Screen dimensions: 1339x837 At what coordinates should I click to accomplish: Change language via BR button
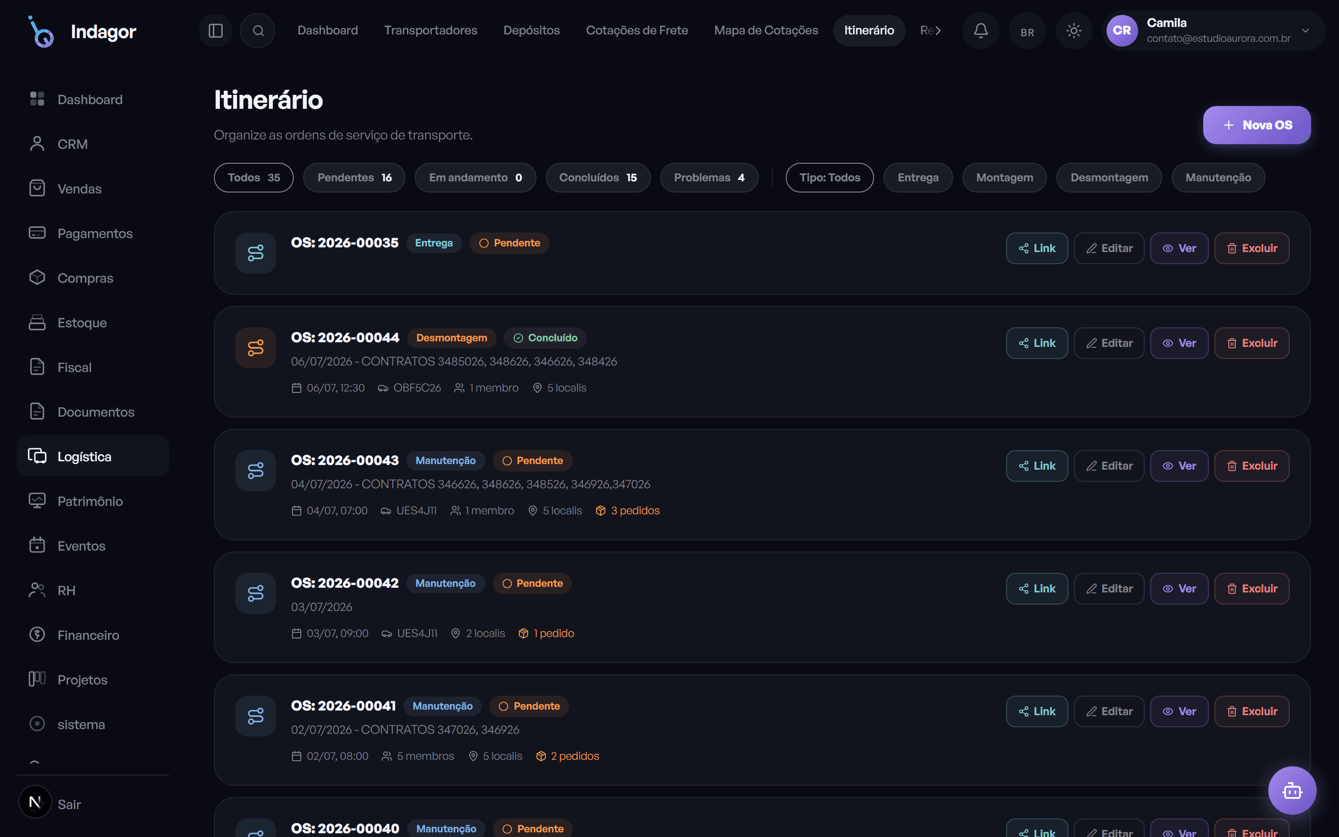pos(1027,32)
